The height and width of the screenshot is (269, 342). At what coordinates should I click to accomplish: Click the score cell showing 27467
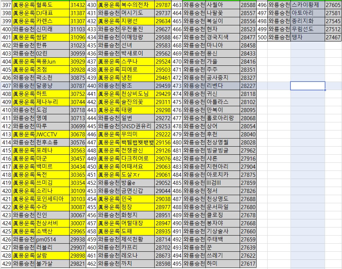[333, 37]
